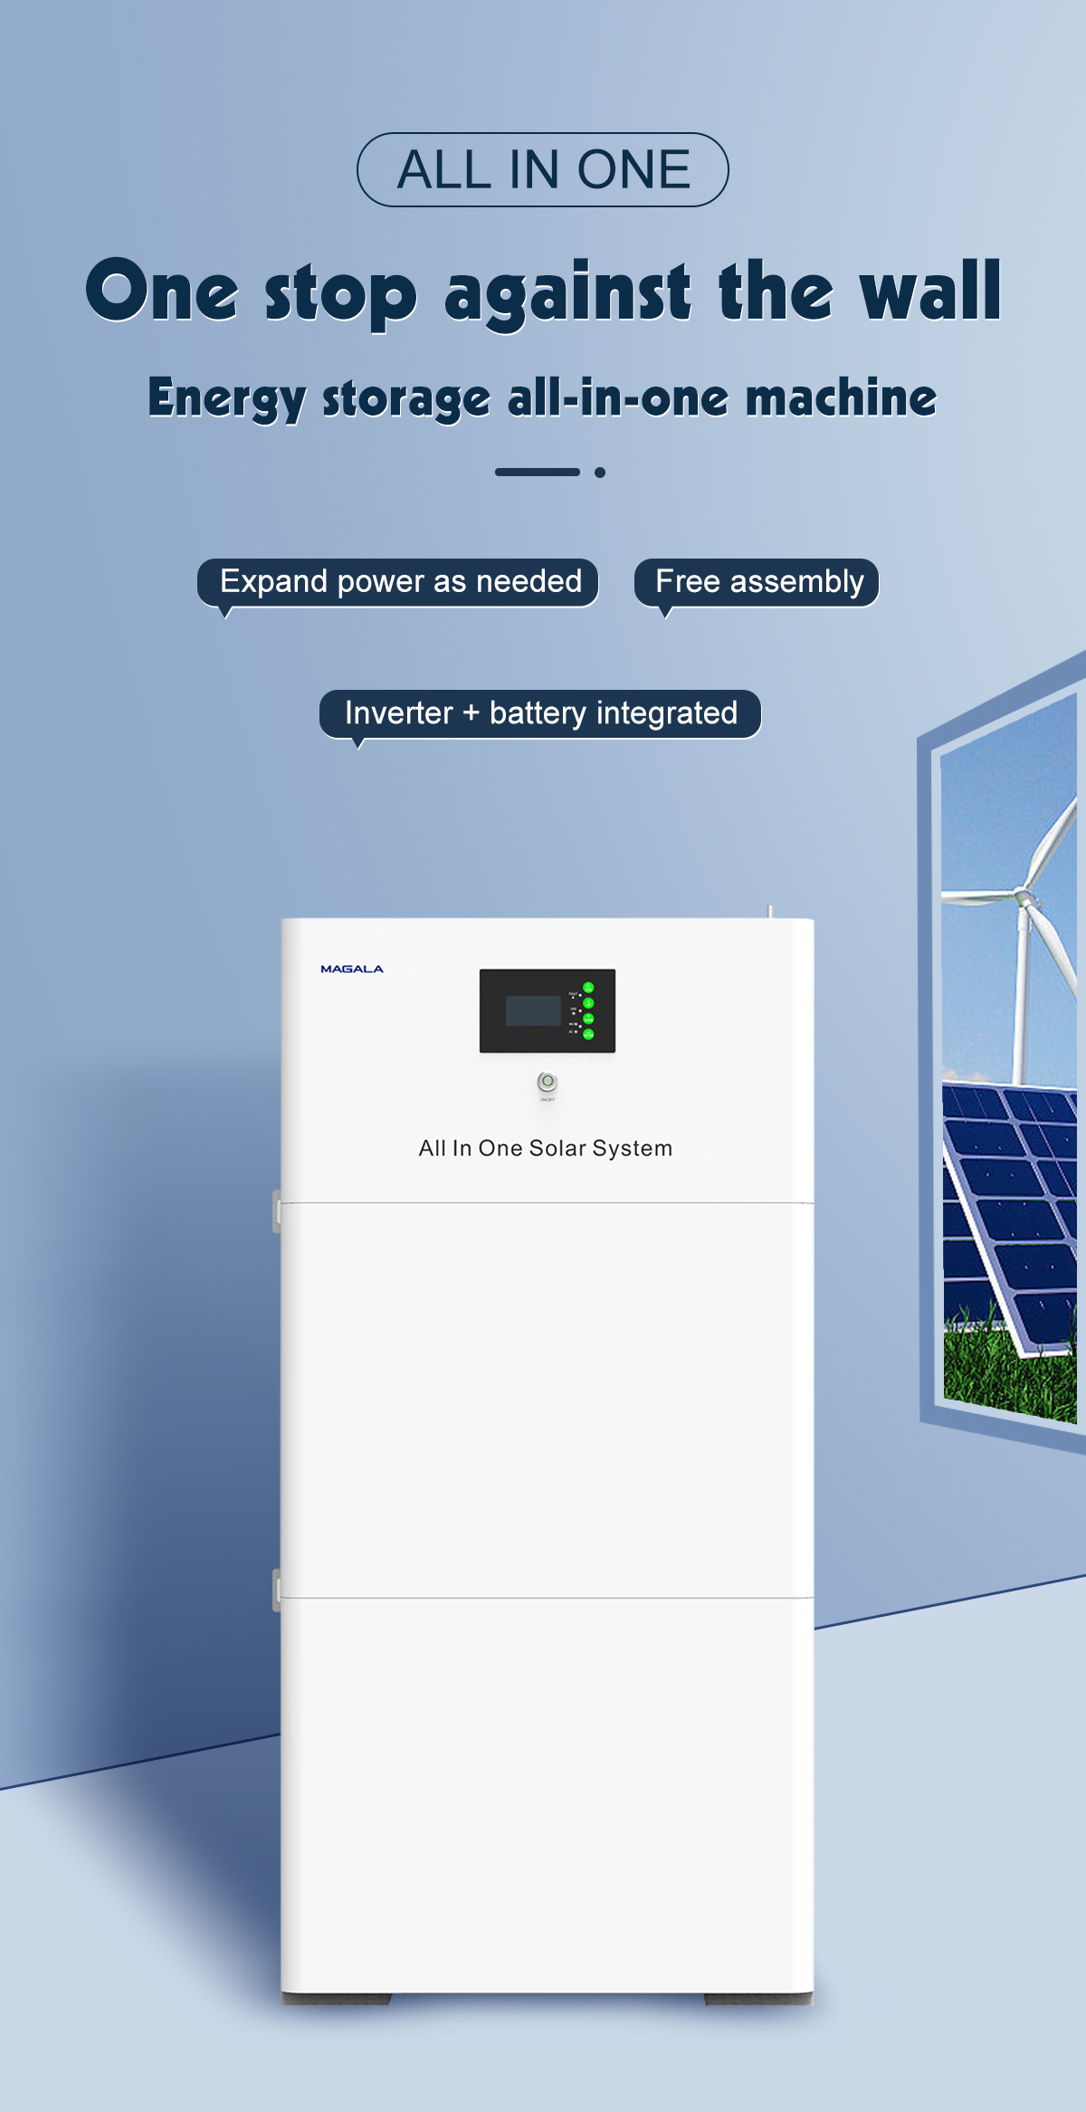Click the 'Free assembly' bubble
Viewport: 1086px width, 2112px height.
click(x=757, y=582)
